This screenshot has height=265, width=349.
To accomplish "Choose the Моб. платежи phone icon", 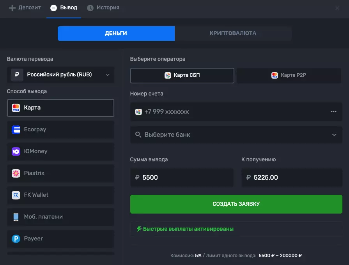I will 16,217.
